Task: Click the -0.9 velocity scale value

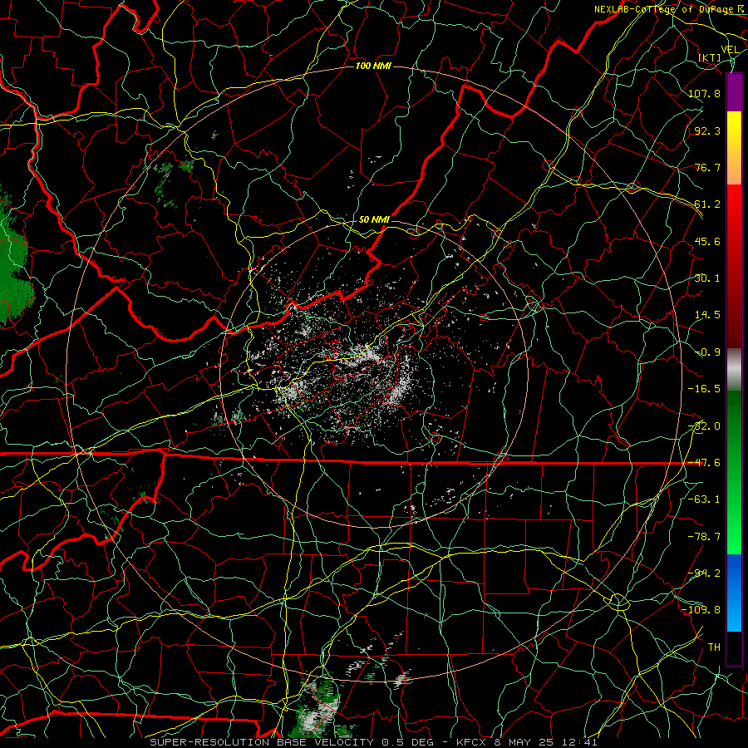Action: [x=707, y=352]
